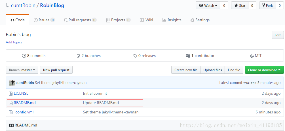Click the Watch count showing 0

click(x=224, y=6)
